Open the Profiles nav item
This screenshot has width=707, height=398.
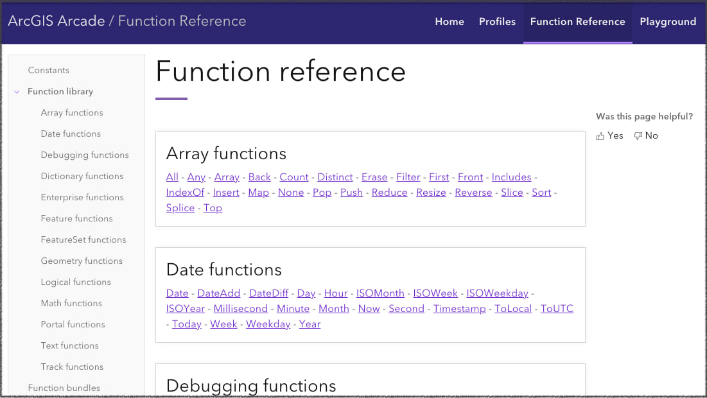[497, 22]
